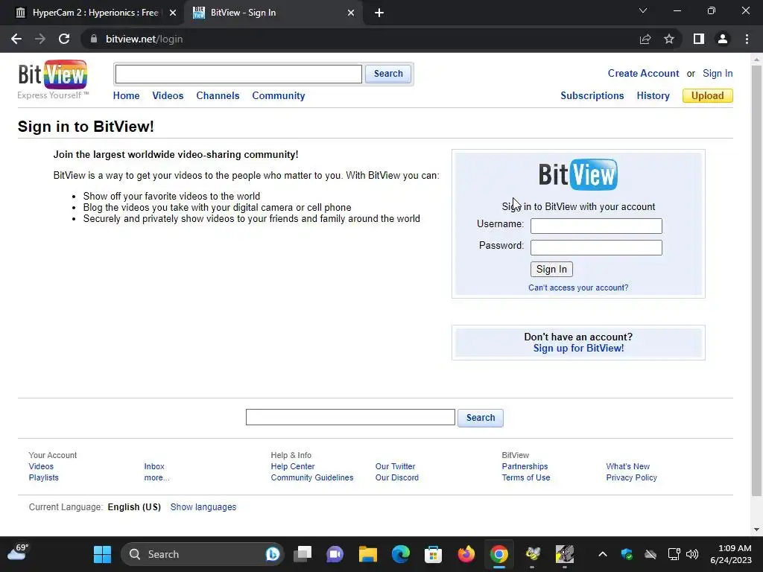The width and height of the screenshot is (763, 572).
Task: Open Chrome three-dot menu
Action: [x=747, y=39]
